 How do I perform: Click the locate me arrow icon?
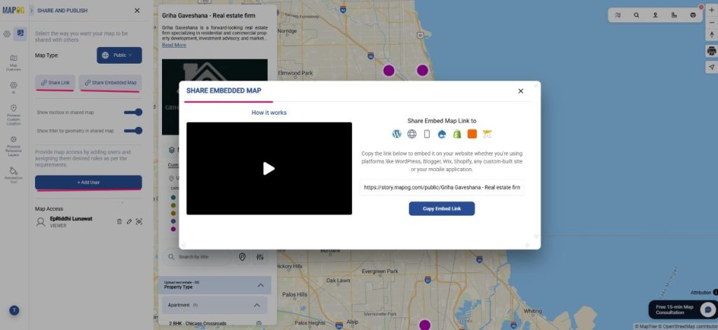click(712, 67)
